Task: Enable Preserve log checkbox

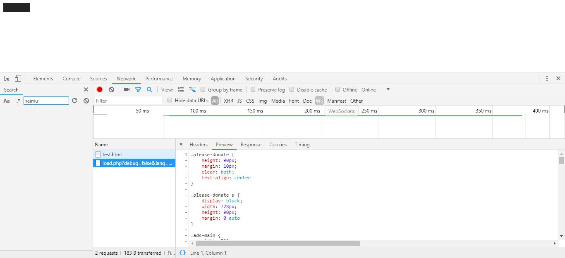Action: click(x=253, y=89)
